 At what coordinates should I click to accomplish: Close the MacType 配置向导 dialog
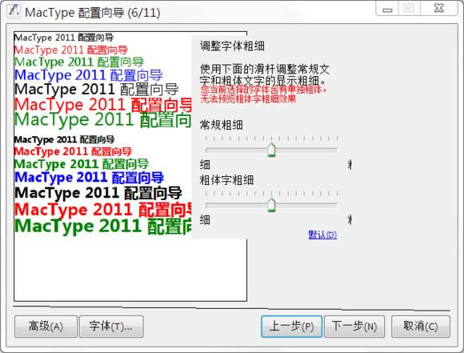point(439,8)
